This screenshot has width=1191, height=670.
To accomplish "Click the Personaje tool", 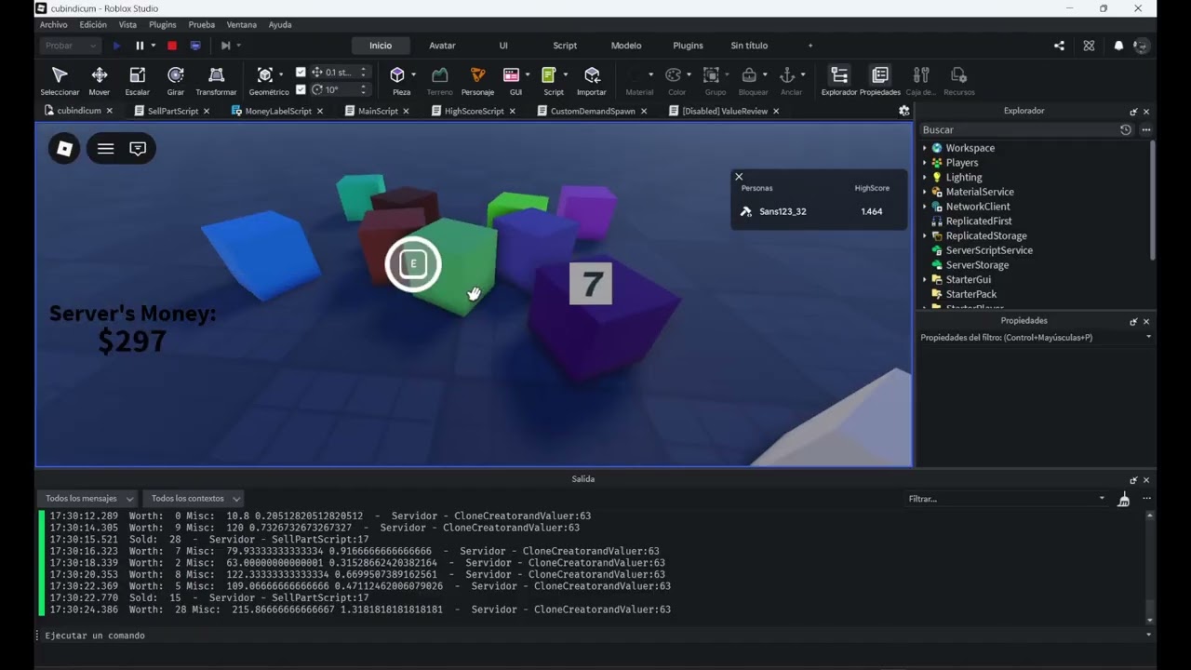I will (x=477, y=81).
